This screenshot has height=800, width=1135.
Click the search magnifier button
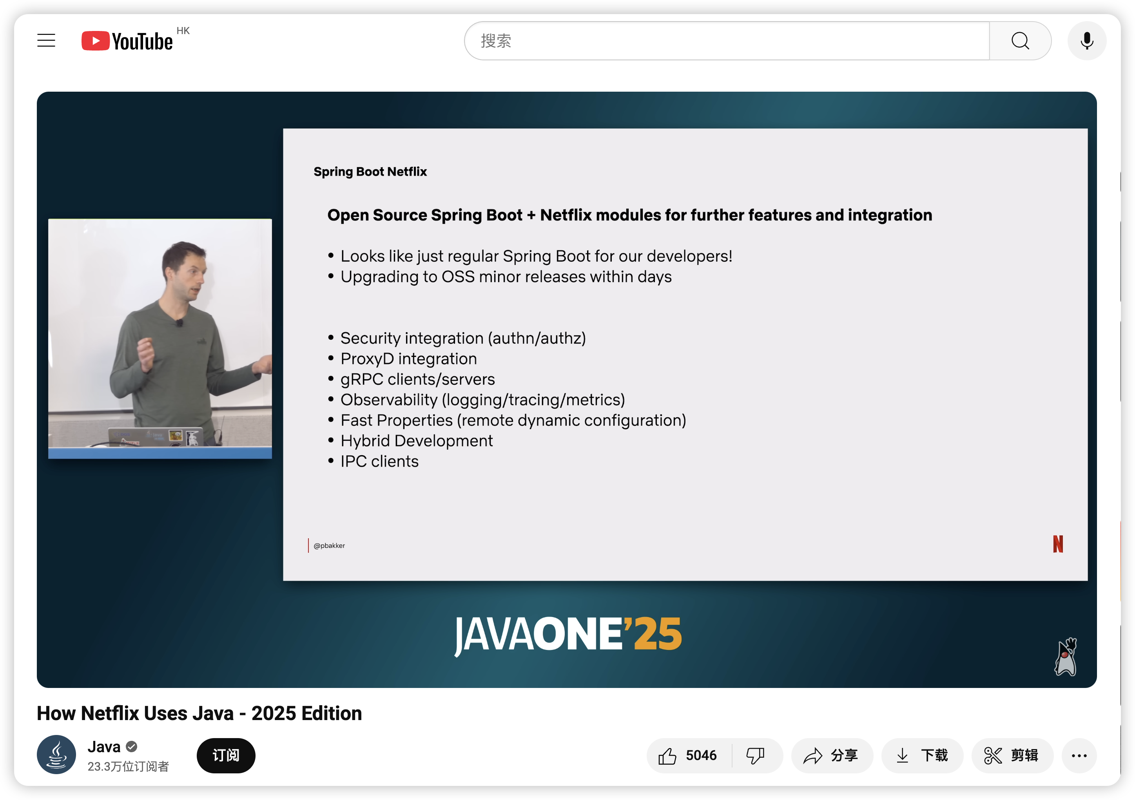(1020, 41)
